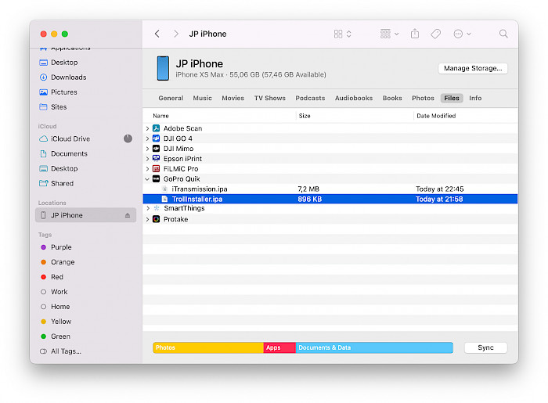This screenshot has height=403, width=548.
Task: Open the group-by arrangement dropdown
Action: click(x=389, y=34)
